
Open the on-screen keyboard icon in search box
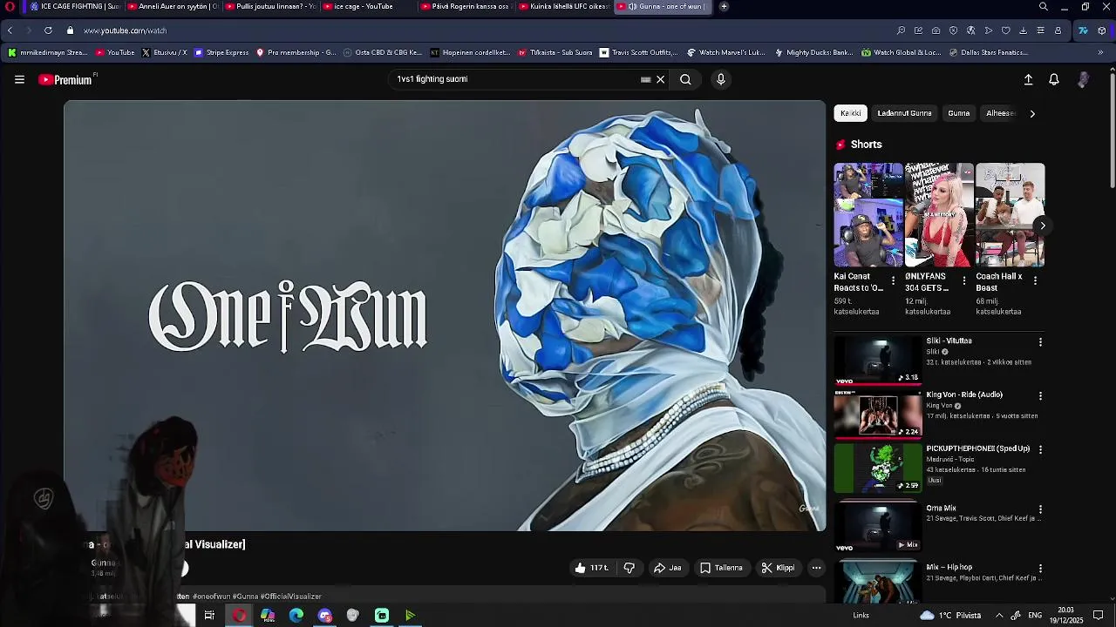point(645,79)
